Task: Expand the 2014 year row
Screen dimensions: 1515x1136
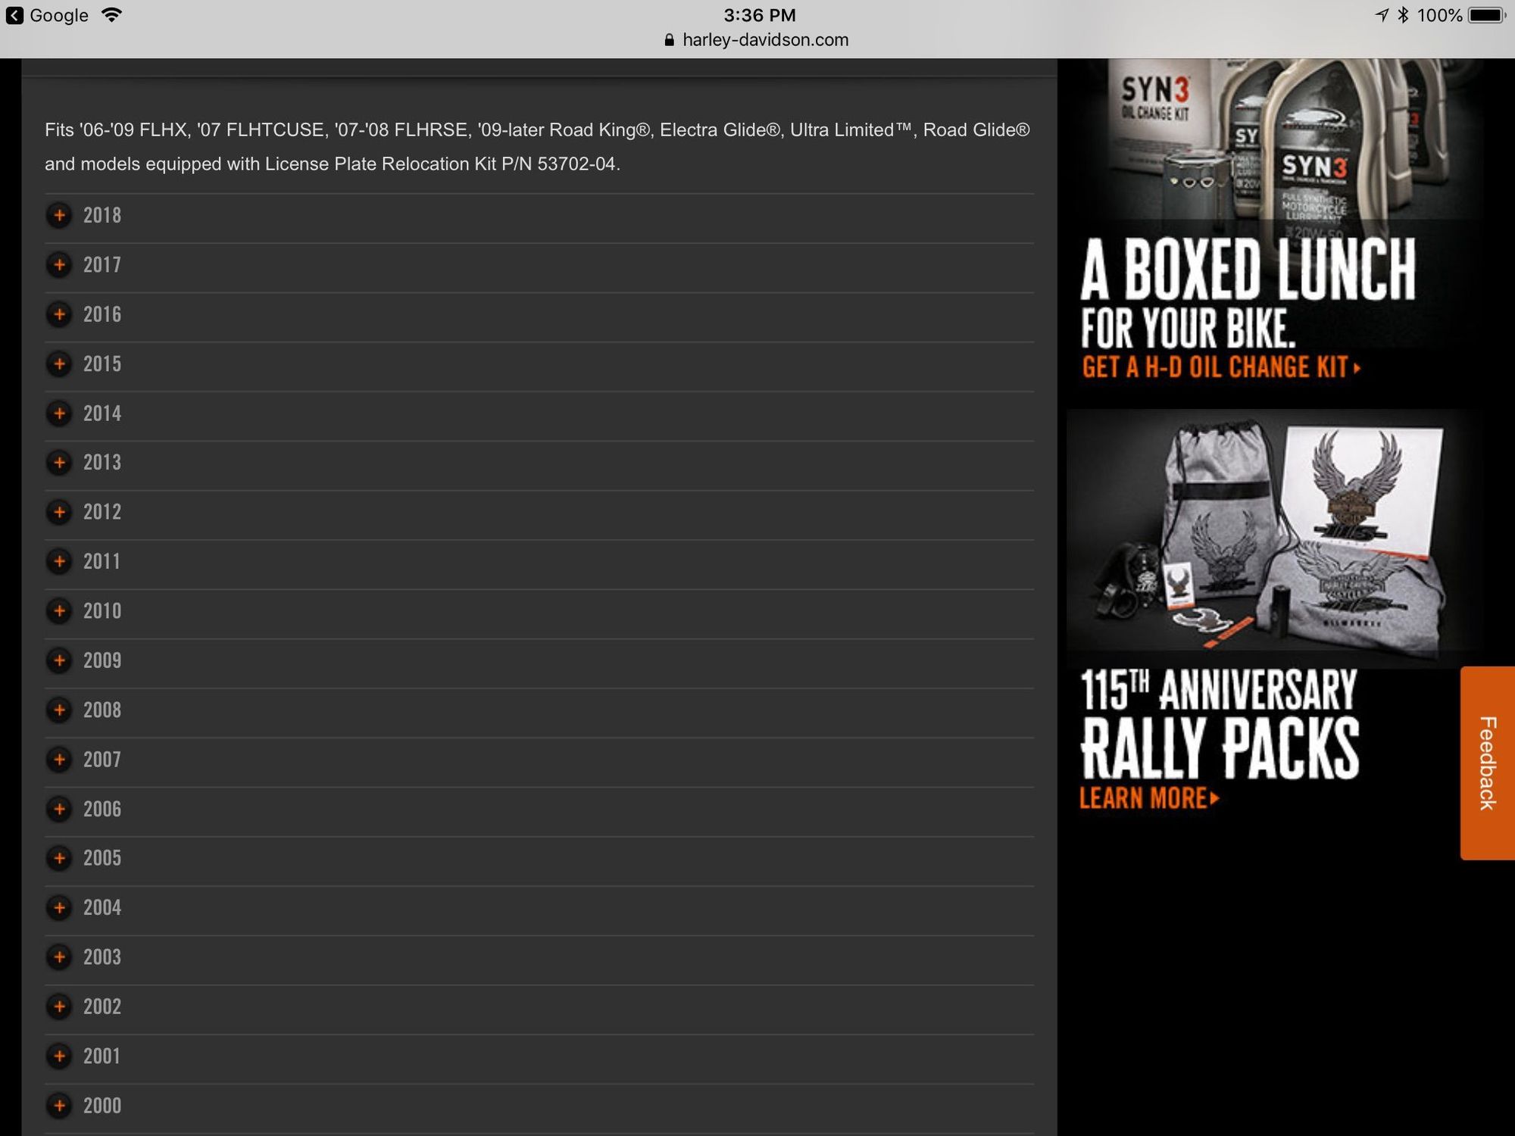Action: click(x=102, y=414)
